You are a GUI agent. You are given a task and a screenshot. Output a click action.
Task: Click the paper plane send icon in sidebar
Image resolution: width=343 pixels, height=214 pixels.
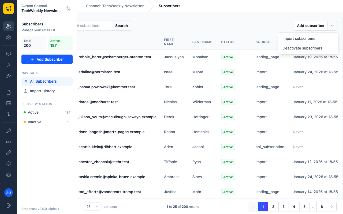coord(9,76)
